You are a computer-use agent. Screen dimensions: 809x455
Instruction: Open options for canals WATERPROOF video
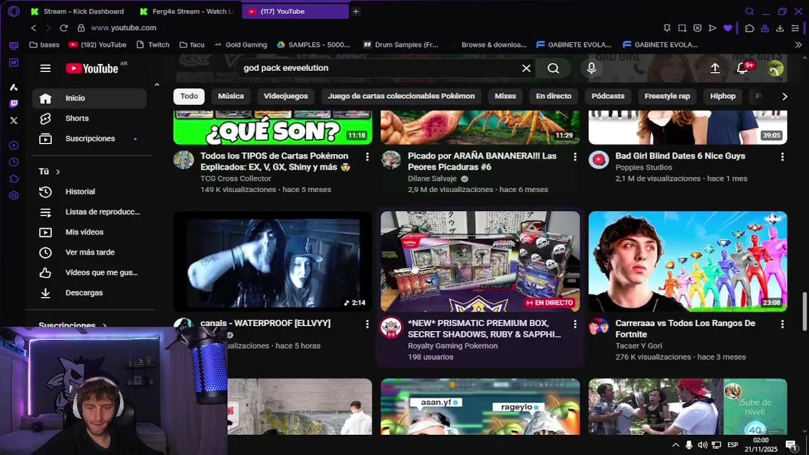tap(367, 324)
